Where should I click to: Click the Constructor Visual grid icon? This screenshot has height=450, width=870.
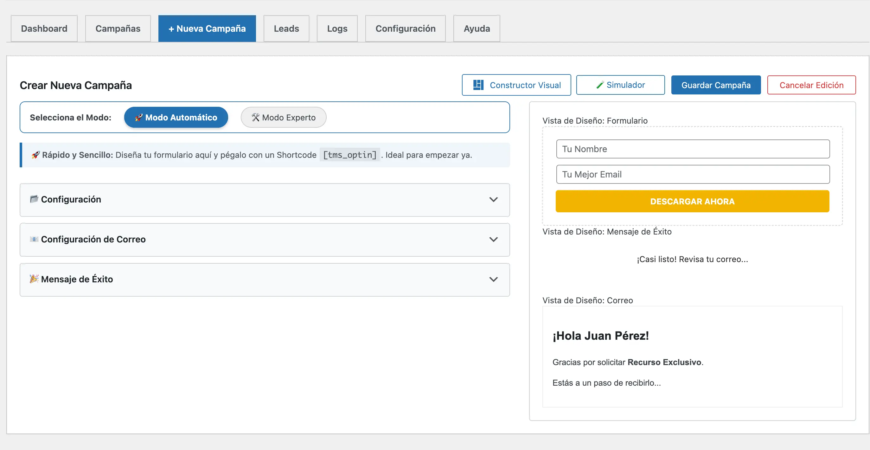478,85
